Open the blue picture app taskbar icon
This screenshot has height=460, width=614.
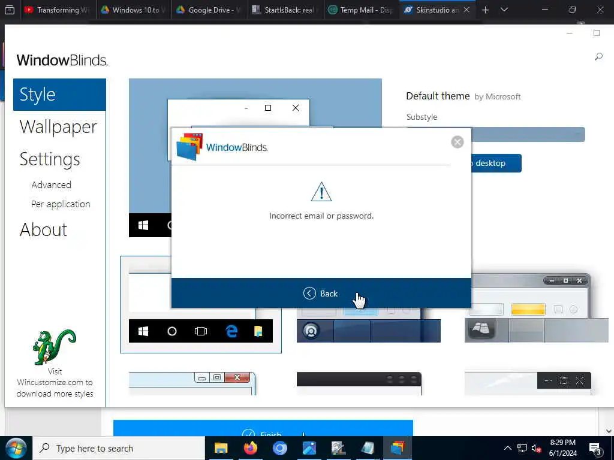[309, 448]
